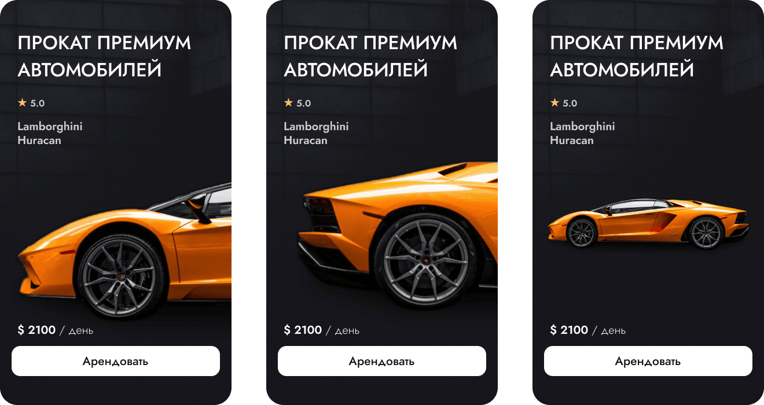Click Арендовать under the full side-view car
This screenshot has width=764, height=405.
point(648,361)
